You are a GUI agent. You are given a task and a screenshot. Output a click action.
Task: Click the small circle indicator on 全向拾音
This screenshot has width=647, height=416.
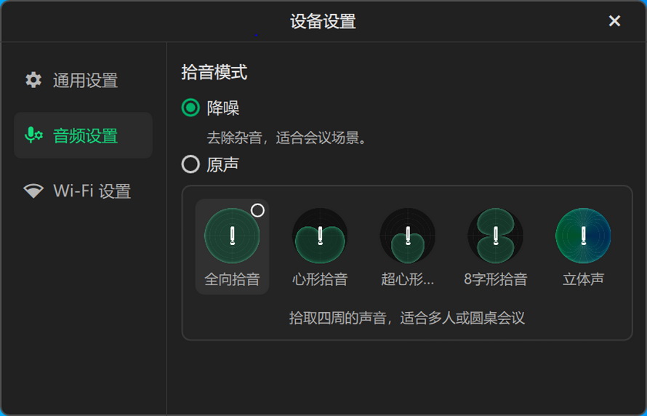click(x=257, y=210)
